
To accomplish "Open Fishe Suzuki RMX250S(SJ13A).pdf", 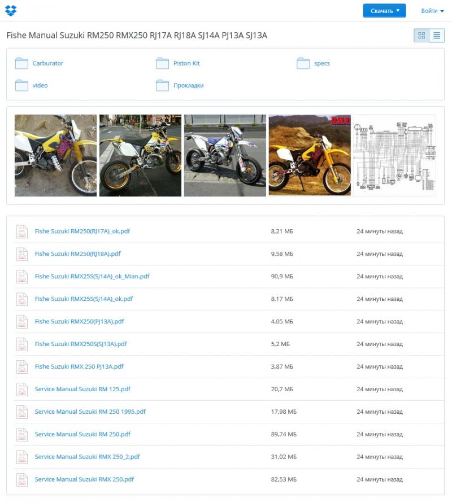I will pyautogui.click(x=81, y=344).
